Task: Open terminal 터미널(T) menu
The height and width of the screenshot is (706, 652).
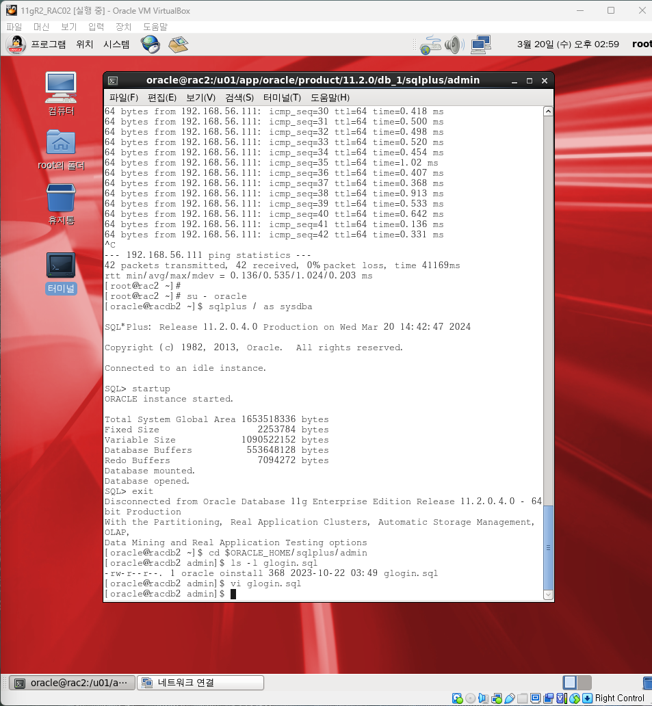Action: click(x=282, y=98)
